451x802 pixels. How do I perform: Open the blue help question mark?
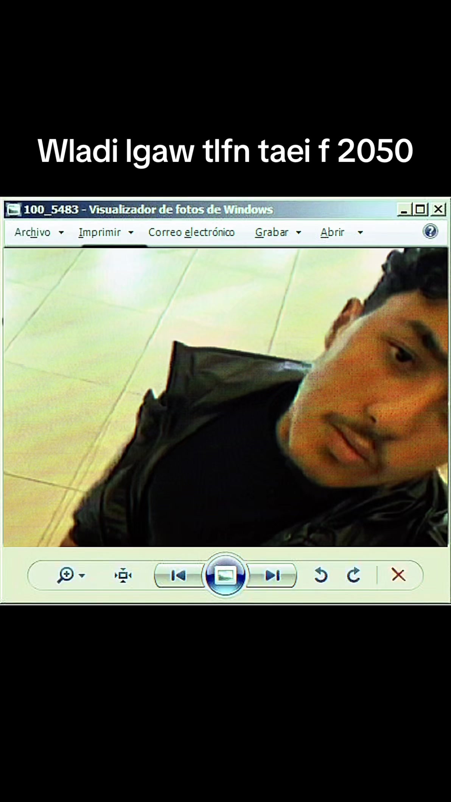(x=430, y=231)
